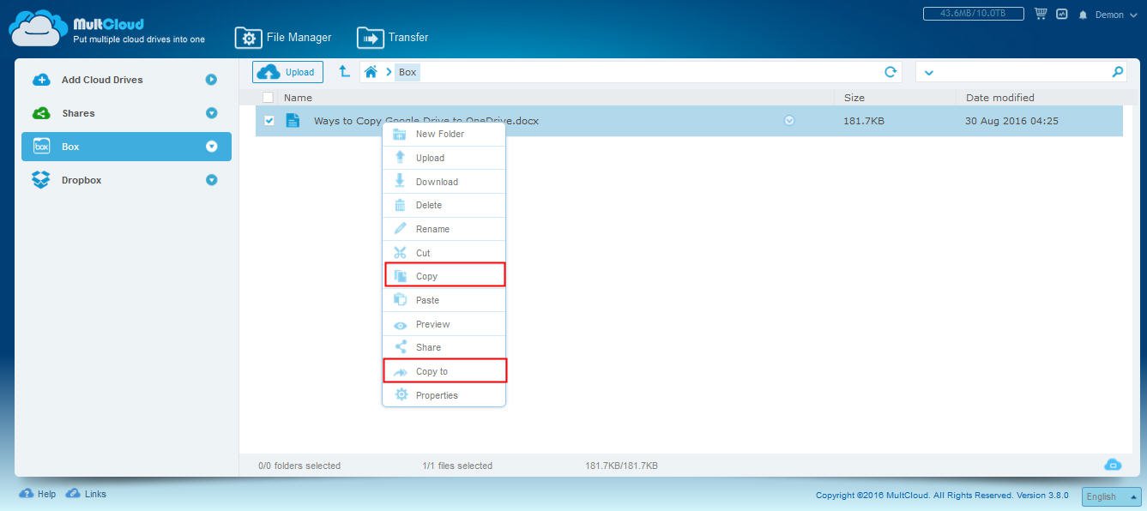Image resolution: width=1147 pixels, height=511 pixels.
Task: Select the Dropbox drive in sidebar
Action: [x=81, y=180]
